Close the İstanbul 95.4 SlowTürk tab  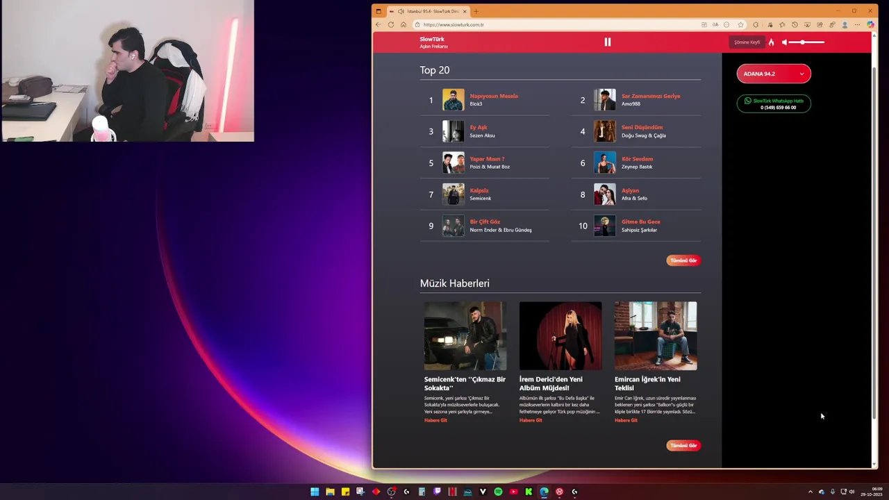pos(465,11)
